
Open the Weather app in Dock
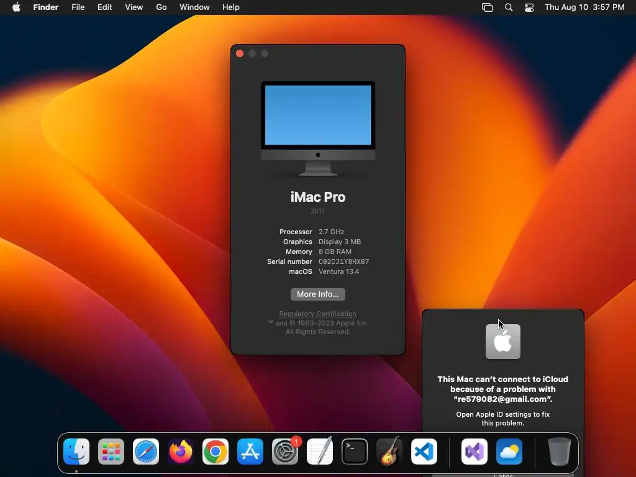[x=509, y=452]
